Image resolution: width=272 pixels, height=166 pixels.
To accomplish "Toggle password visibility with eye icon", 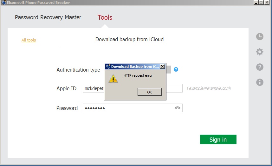I will point(178,108).
